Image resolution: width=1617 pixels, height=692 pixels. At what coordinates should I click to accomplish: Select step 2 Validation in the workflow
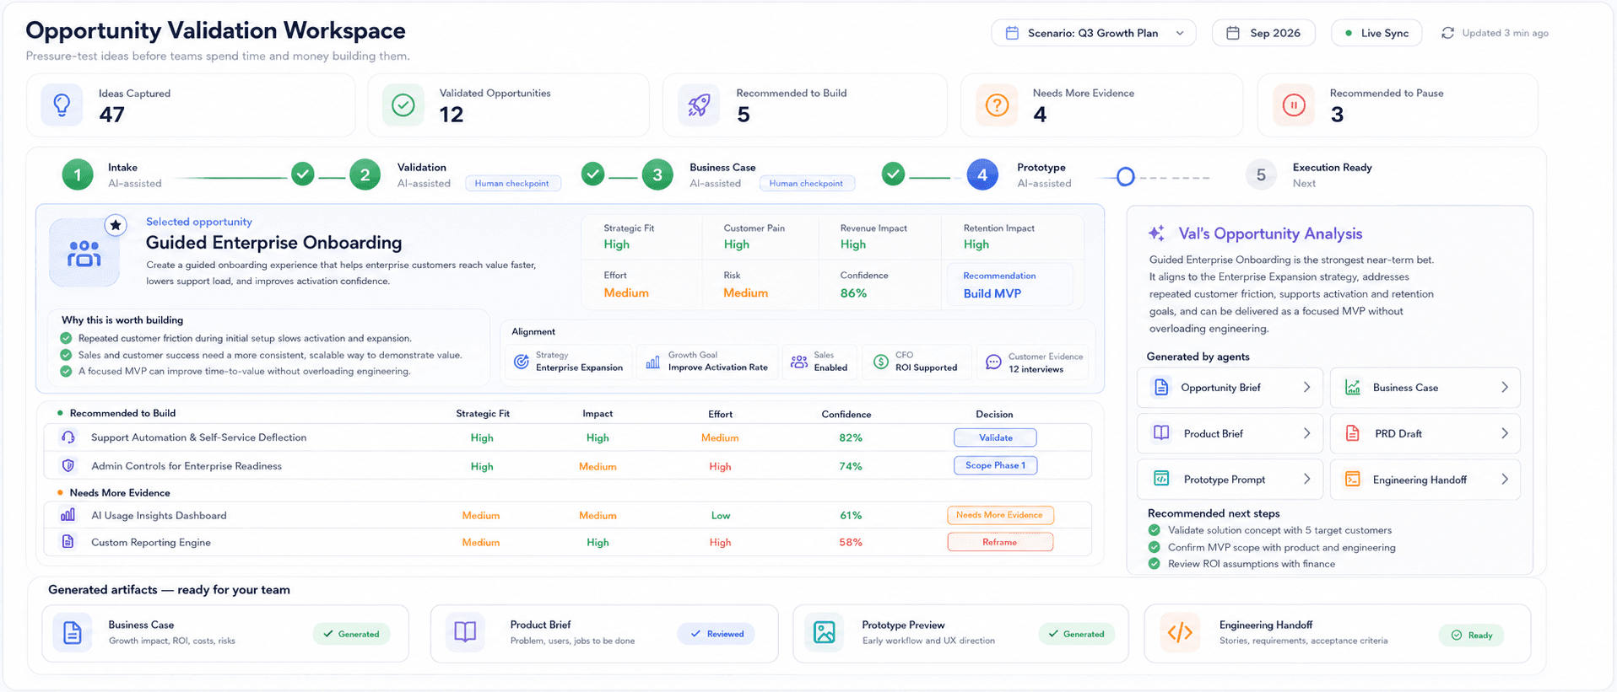365,175
